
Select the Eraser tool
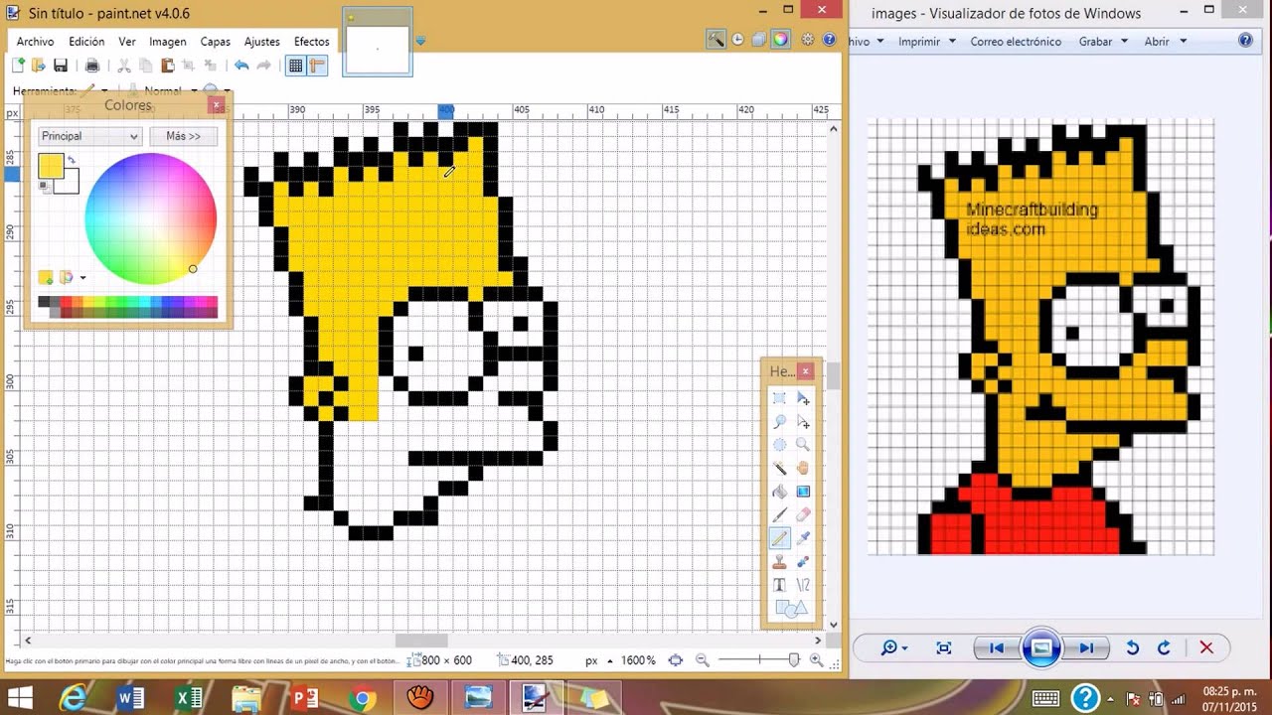pos(803,514)
